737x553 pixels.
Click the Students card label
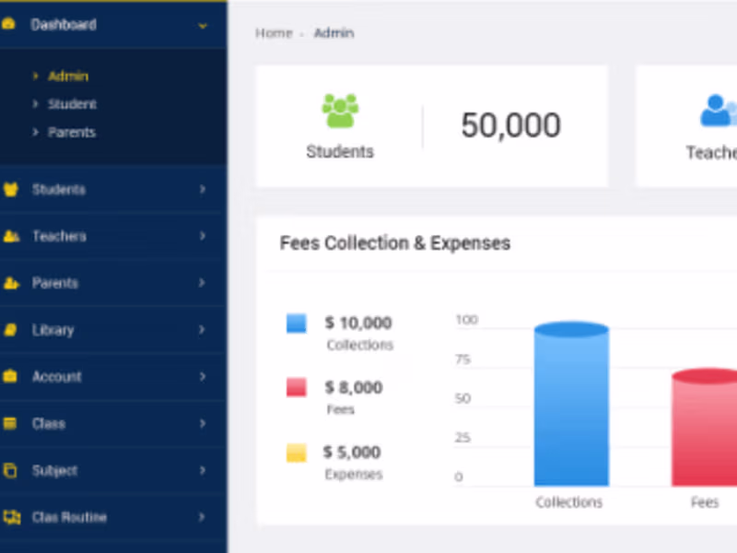(x=340, y=152)
